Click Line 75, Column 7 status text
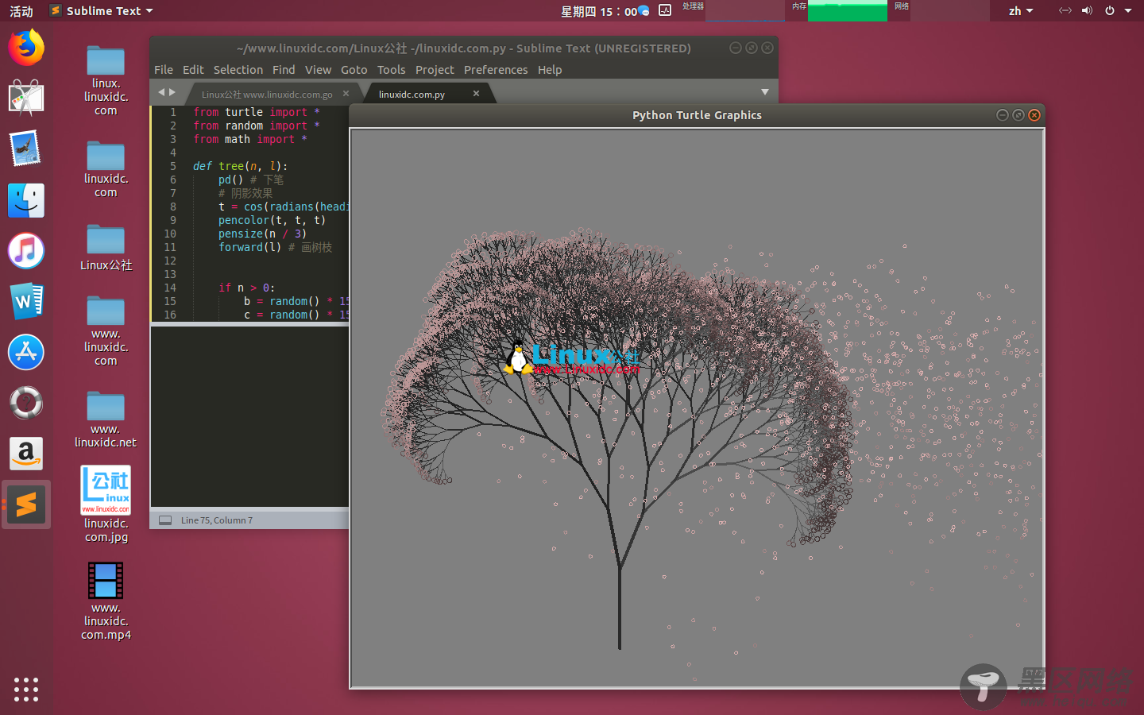1144x715 pixels. tap(217, 520)
